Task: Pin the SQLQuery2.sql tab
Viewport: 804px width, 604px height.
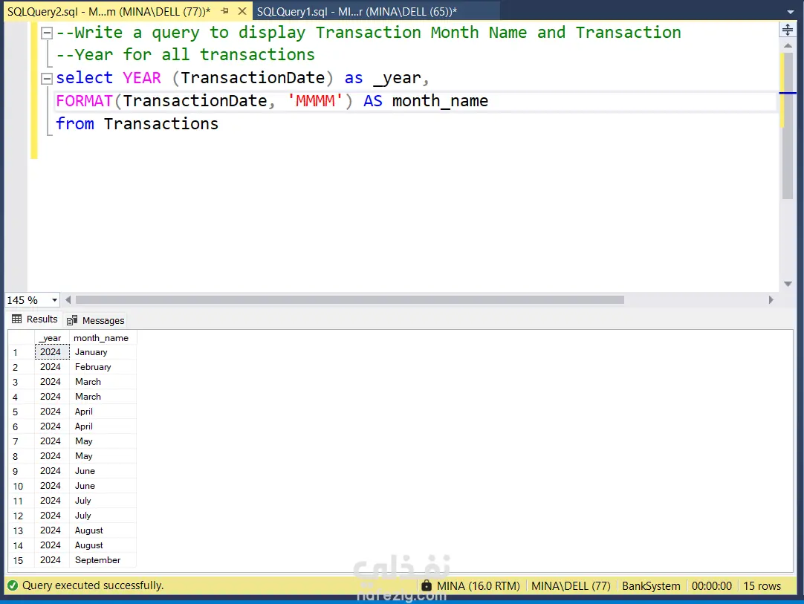Action: [x=224, y=10]
